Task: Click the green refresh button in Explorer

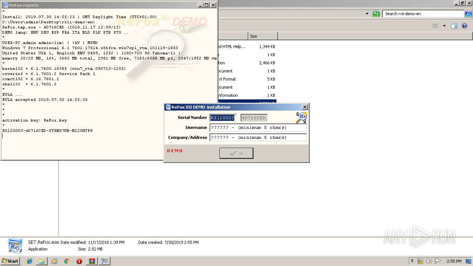Action: 376,14
